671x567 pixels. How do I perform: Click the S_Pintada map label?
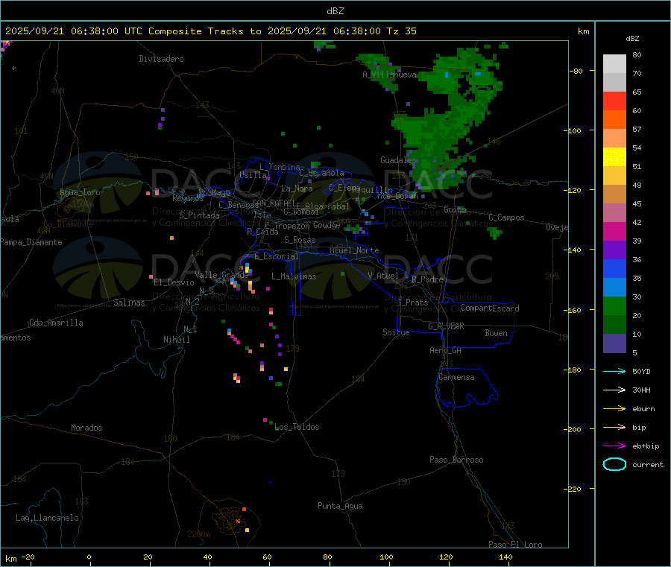click(x=199, y=215)
